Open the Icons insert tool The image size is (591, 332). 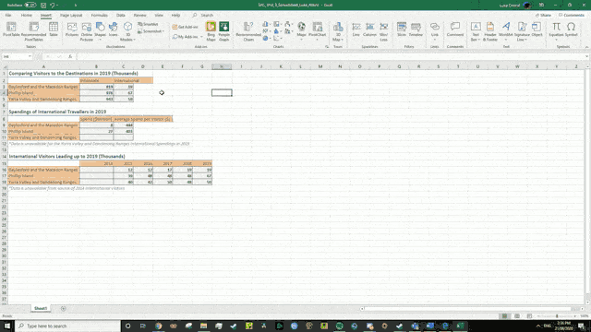113,30
